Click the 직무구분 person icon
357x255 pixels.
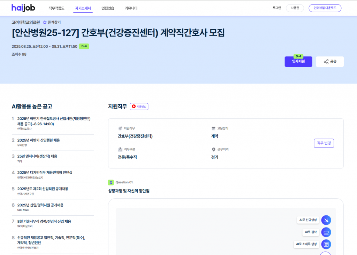pyautogui.click(x=120, y=149)
